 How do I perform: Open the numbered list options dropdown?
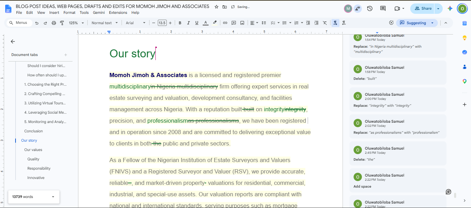pyautogui.click(x=302, y=23)
